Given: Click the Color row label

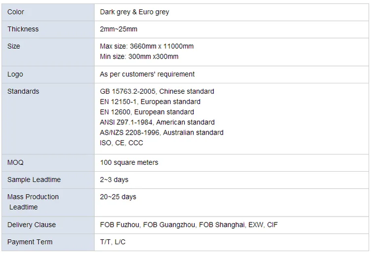Looking at the screenshot, I should (x=16, y=12).
